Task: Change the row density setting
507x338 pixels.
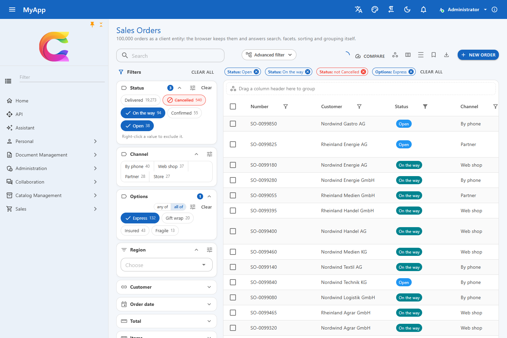Action: (x=421, y=55)
